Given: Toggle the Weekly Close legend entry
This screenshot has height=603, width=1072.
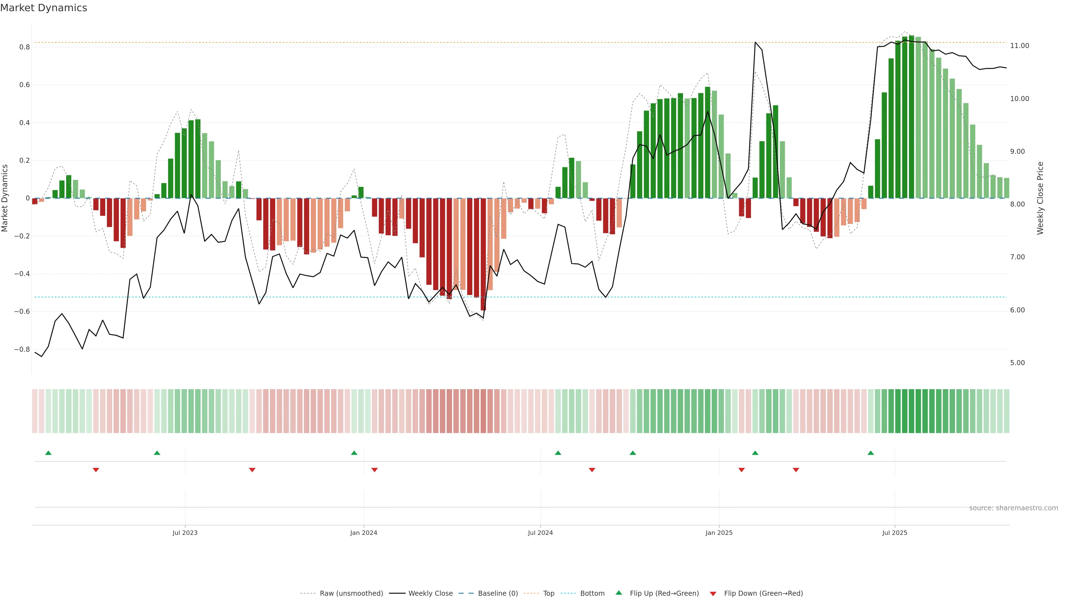Looking at the screenshot, I should pos(430,594).
